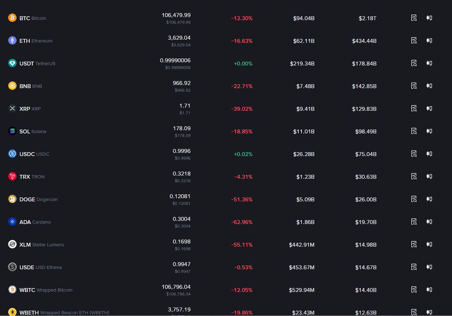Screen dimensions: 452x316
Task: Click the candlestick trade icon for XLM
Action: pos(429,244)
